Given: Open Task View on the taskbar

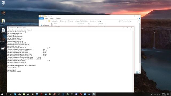Looking at the screenshot, I should pos(11,94).
